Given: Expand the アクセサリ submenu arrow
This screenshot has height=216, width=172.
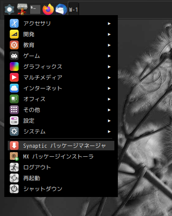Looking at the screenshot, I should [109, 23].
